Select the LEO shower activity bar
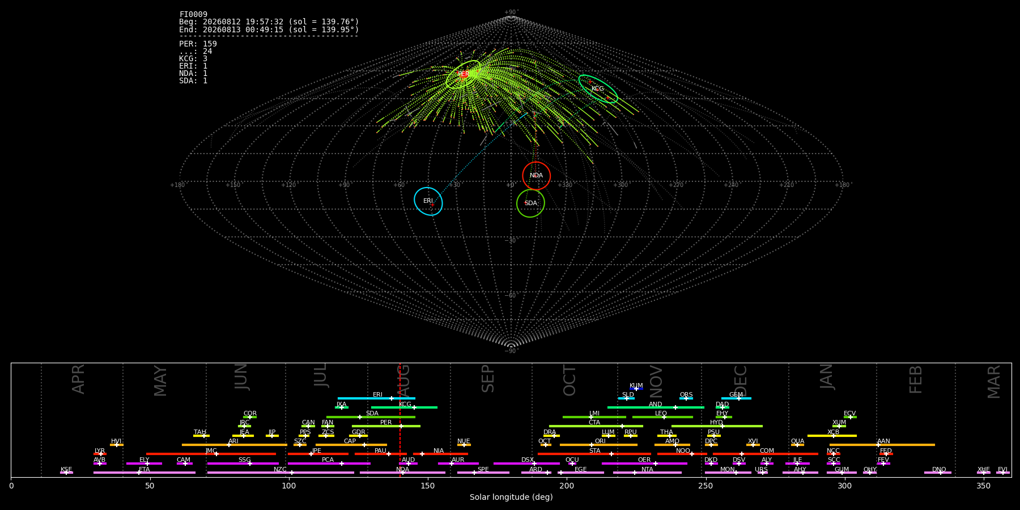The height and width of the screenshot is (510, 1020). 662,417
